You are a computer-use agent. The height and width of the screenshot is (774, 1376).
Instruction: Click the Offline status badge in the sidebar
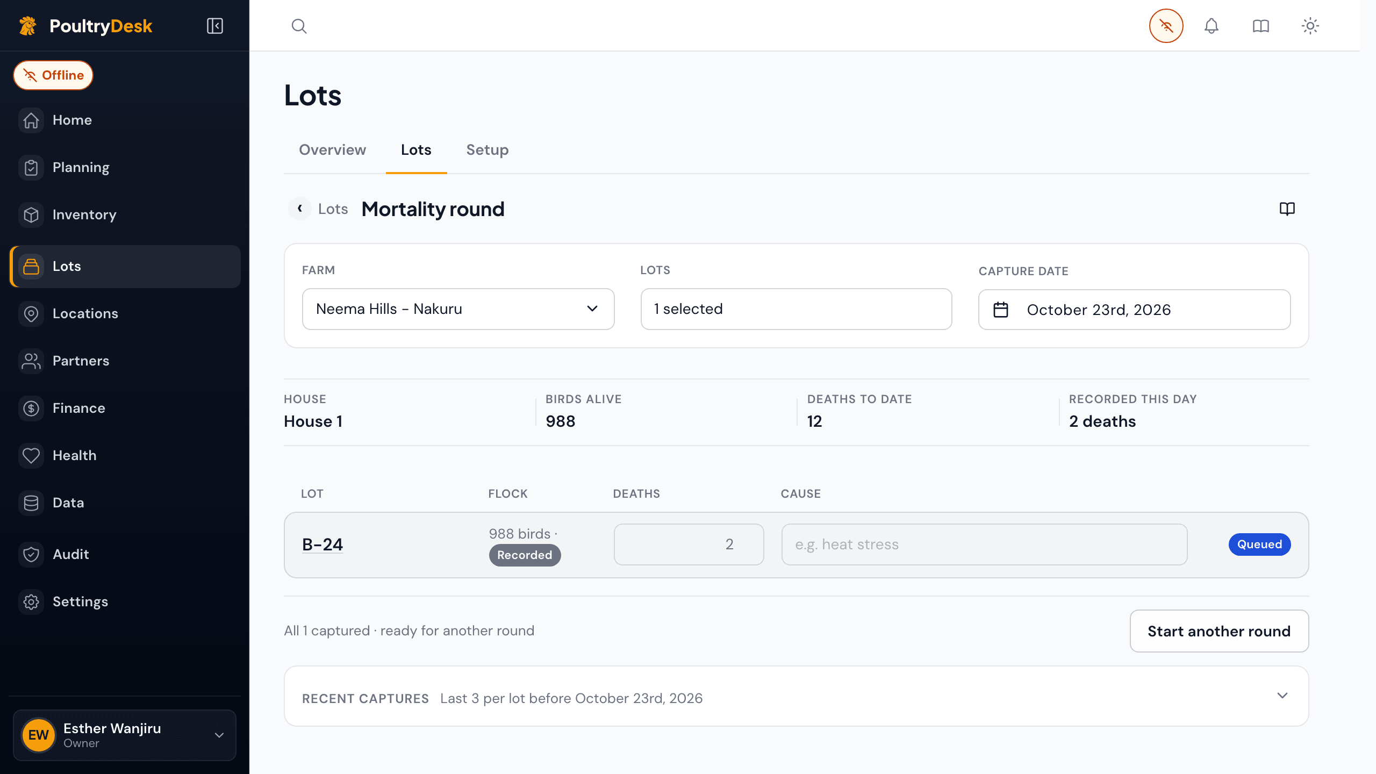(53, 75)
